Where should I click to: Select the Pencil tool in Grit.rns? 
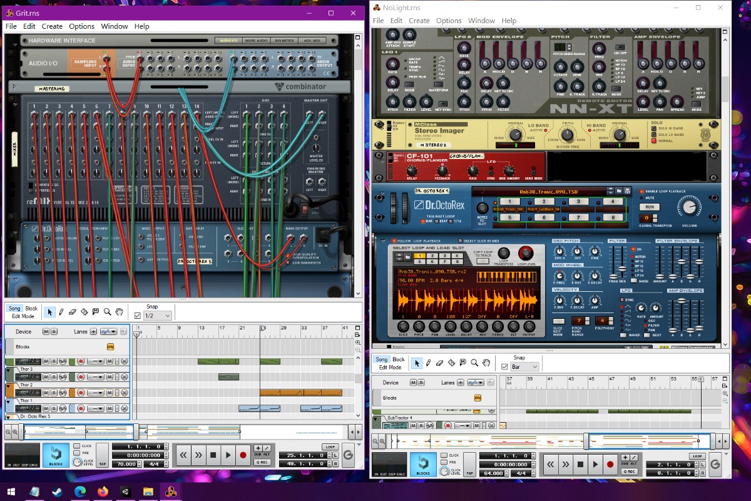[61, 312]
